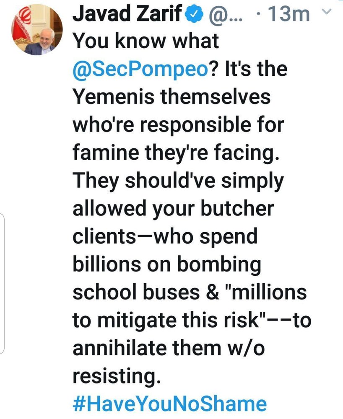This screenshot has width=343, height=419.
Task: Click the line "annihilate them w/o"
Action: coord(161,349)
